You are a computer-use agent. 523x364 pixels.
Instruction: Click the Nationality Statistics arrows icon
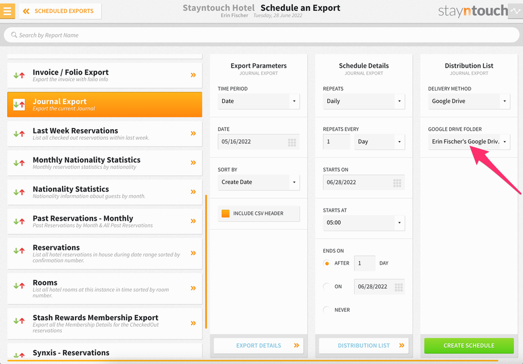19,192
